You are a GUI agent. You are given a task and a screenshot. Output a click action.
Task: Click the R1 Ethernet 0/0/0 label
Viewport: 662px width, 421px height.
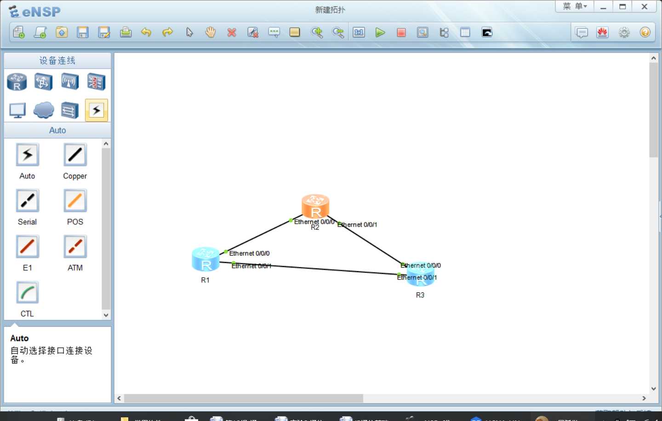pyautogui.click(x=250, y=253)
